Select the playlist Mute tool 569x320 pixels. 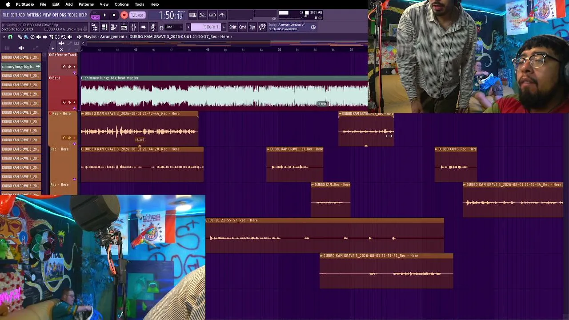click(x=38, y=37)
